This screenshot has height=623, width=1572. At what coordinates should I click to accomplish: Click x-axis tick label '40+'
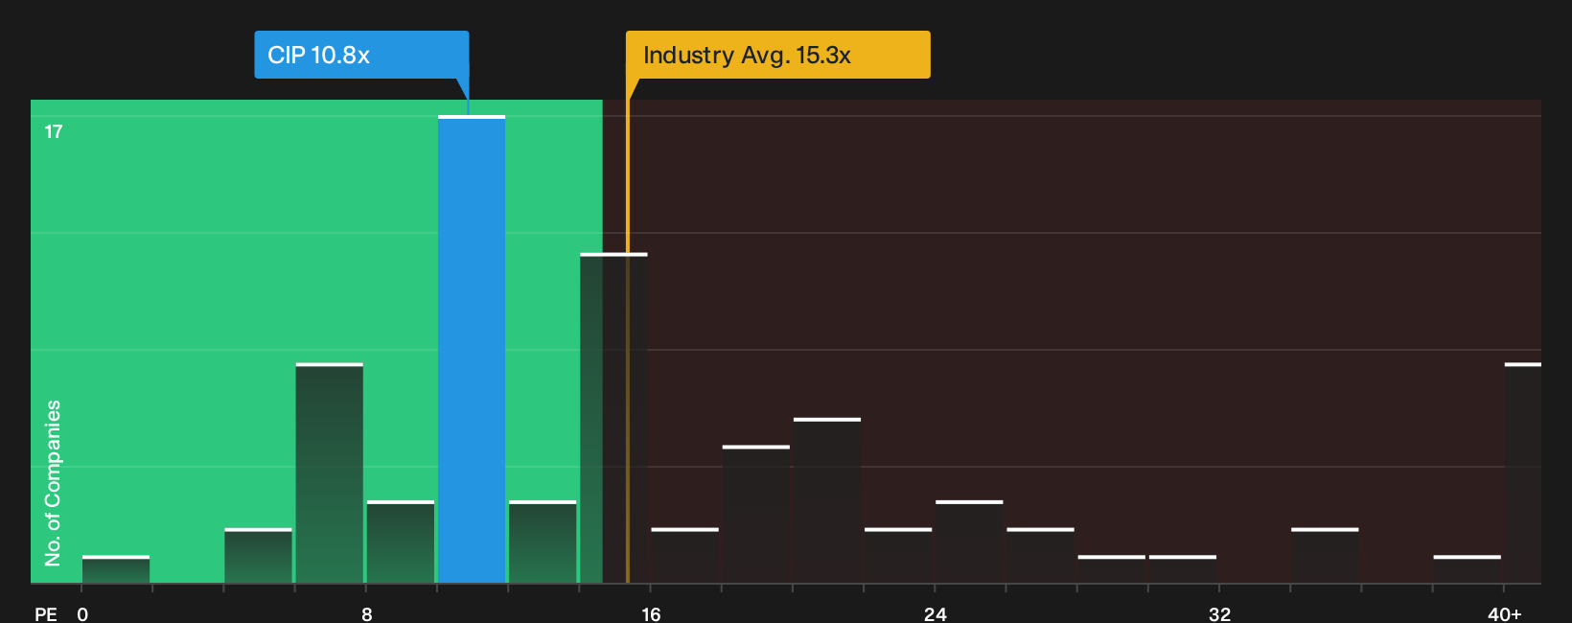click(1504, 614)
